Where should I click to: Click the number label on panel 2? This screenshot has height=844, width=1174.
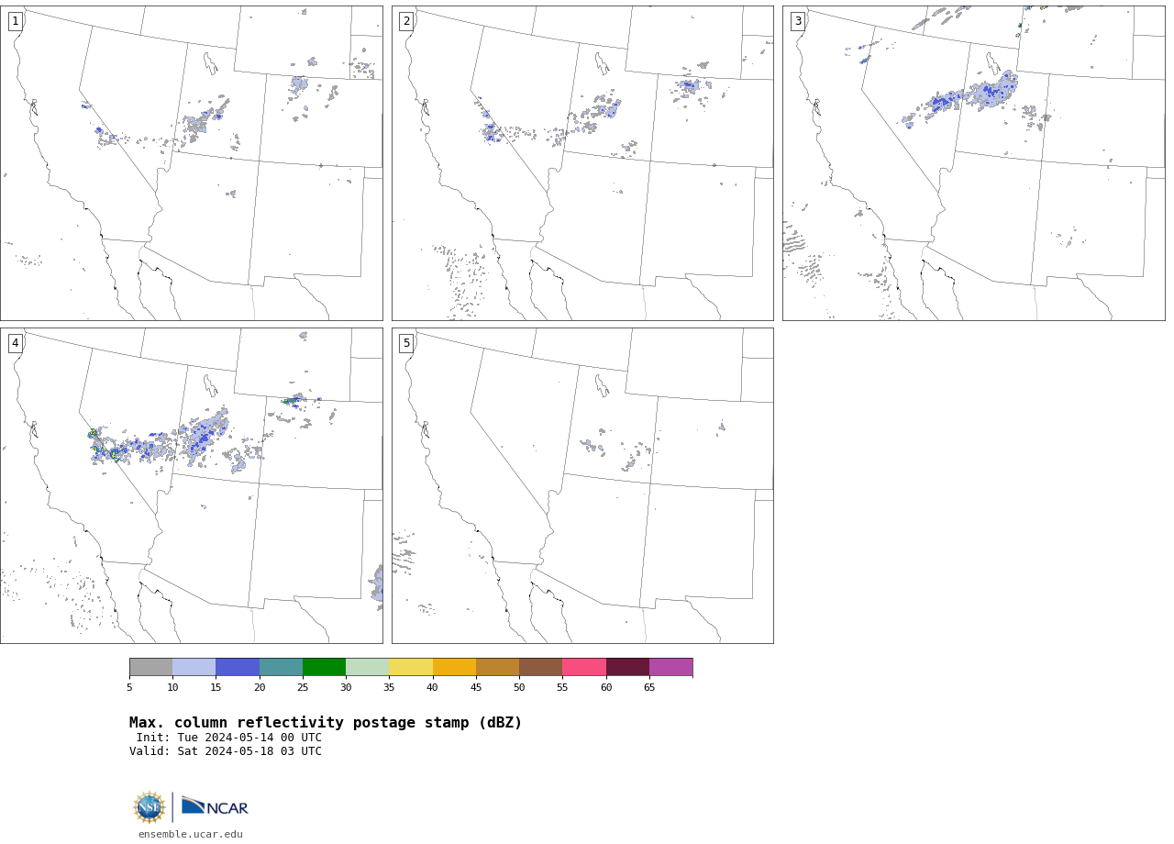point(406,21)
